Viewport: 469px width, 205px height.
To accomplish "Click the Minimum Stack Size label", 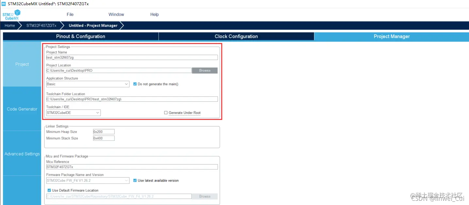I will click(62, 138).
